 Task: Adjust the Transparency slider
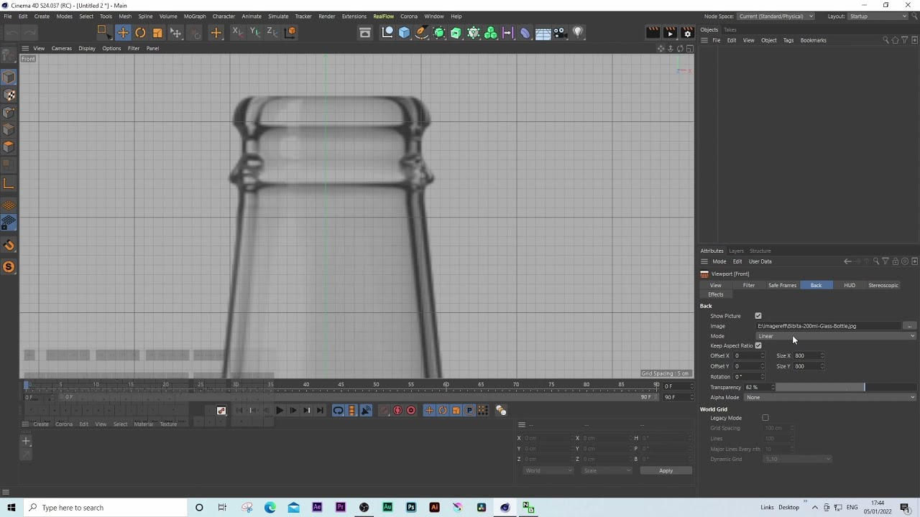846,387
